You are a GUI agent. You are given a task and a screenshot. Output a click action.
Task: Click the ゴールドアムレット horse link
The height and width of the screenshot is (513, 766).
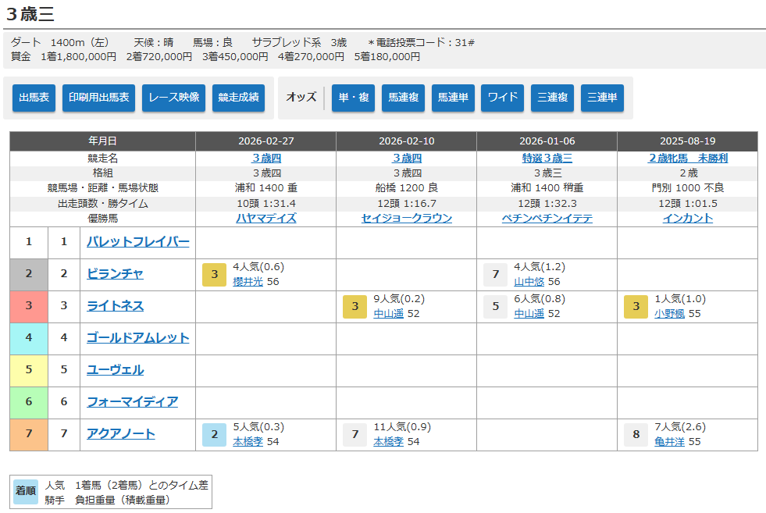click(137, 338)
